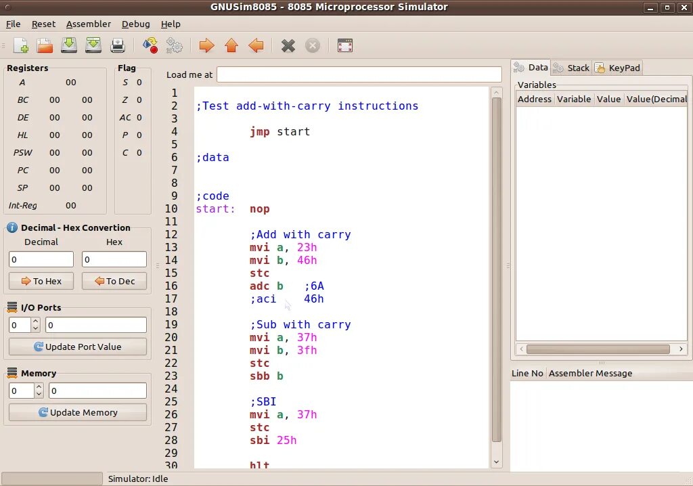
Task: Click the ';Test add-with-carry instructions' comment
Action: click(x=307, y=106)
